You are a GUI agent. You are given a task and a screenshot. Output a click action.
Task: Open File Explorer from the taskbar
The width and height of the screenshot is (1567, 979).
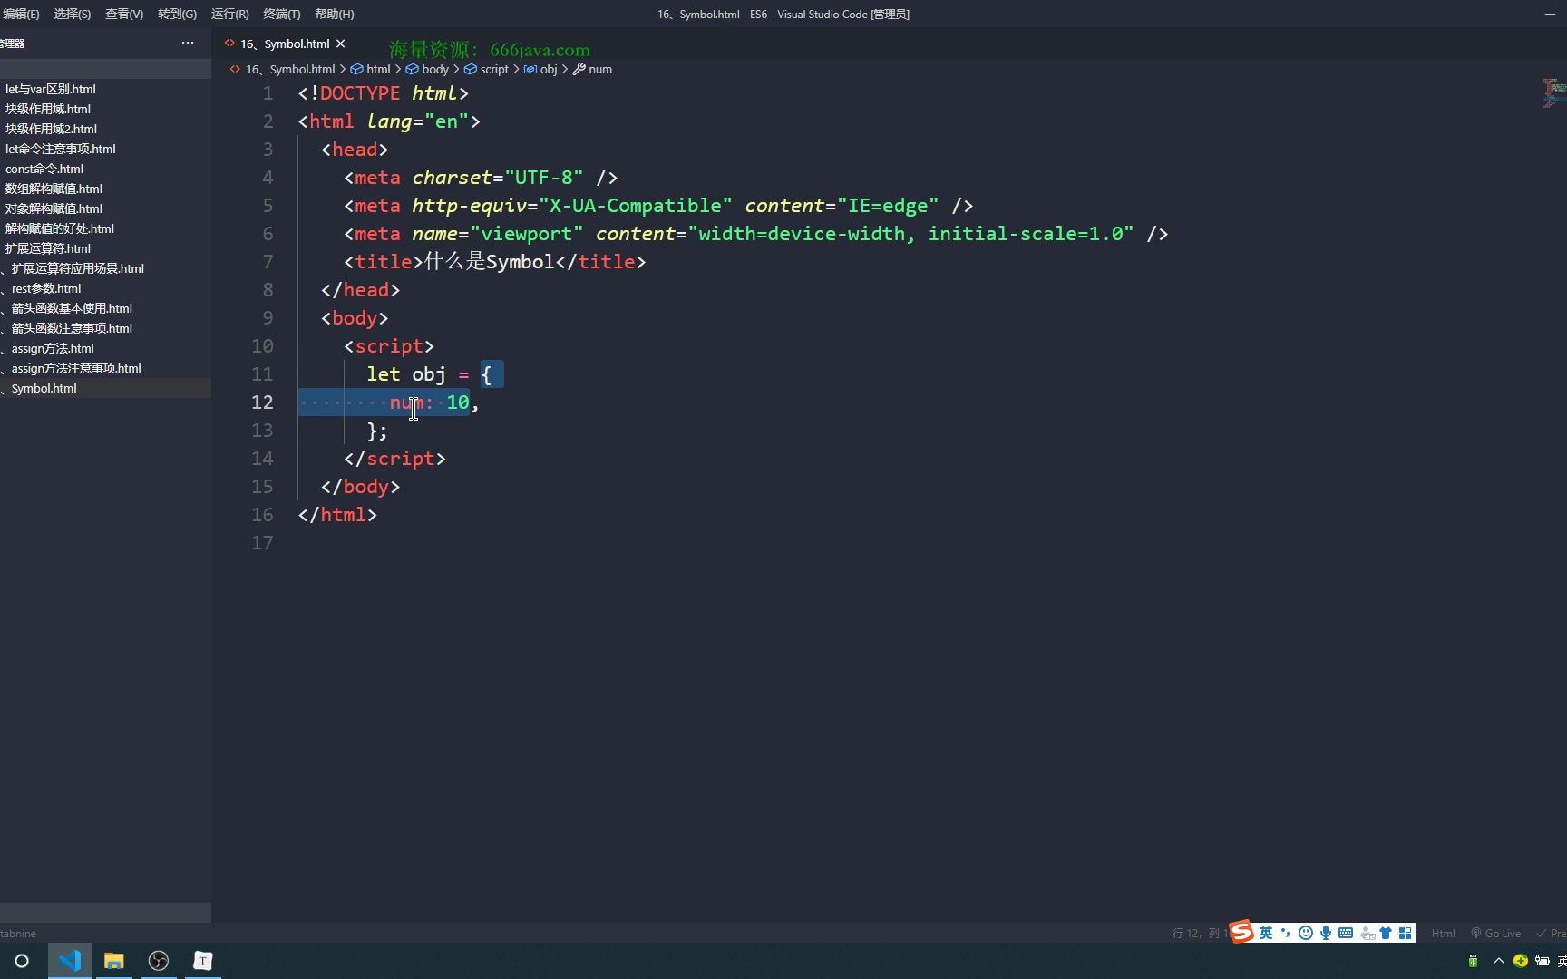pyautogui.click(x=113, y=961)
